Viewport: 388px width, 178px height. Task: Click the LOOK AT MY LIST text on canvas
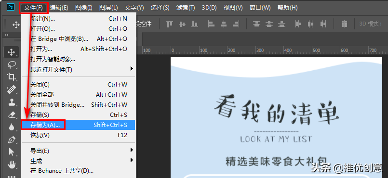(x=276, y=139)
